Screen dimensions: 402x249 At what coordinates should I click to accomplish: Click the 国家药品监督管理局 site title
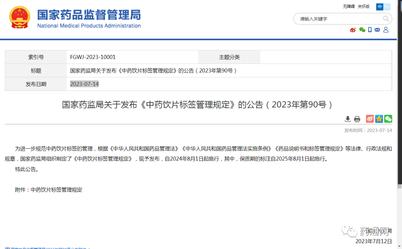coord(89,15)
